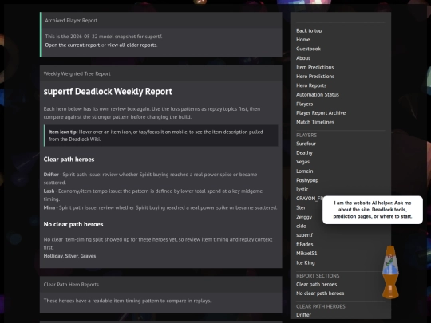
Task: Click the AI helper speech bubble
Action: 373,210
